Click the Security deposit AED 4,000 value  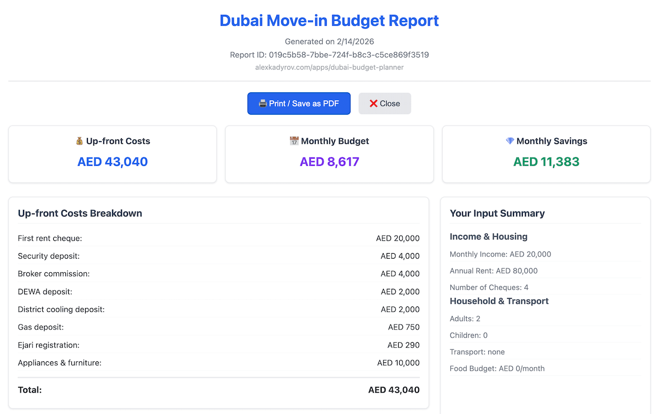400,256
